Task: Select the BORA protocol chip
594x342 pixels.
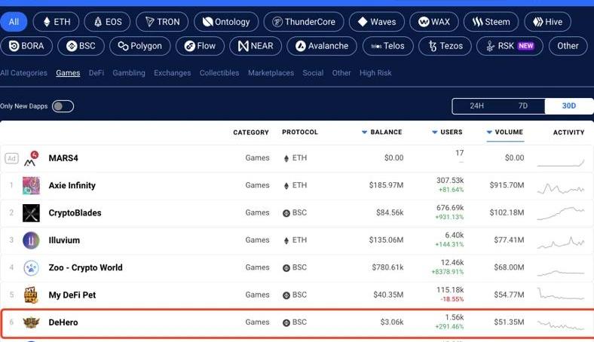Action: [x=26, y=46]
